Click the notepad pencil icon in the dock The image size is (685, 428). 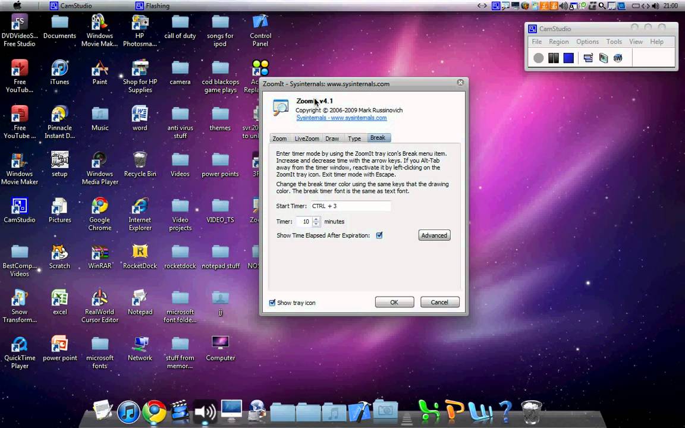(x=103, y=411)
